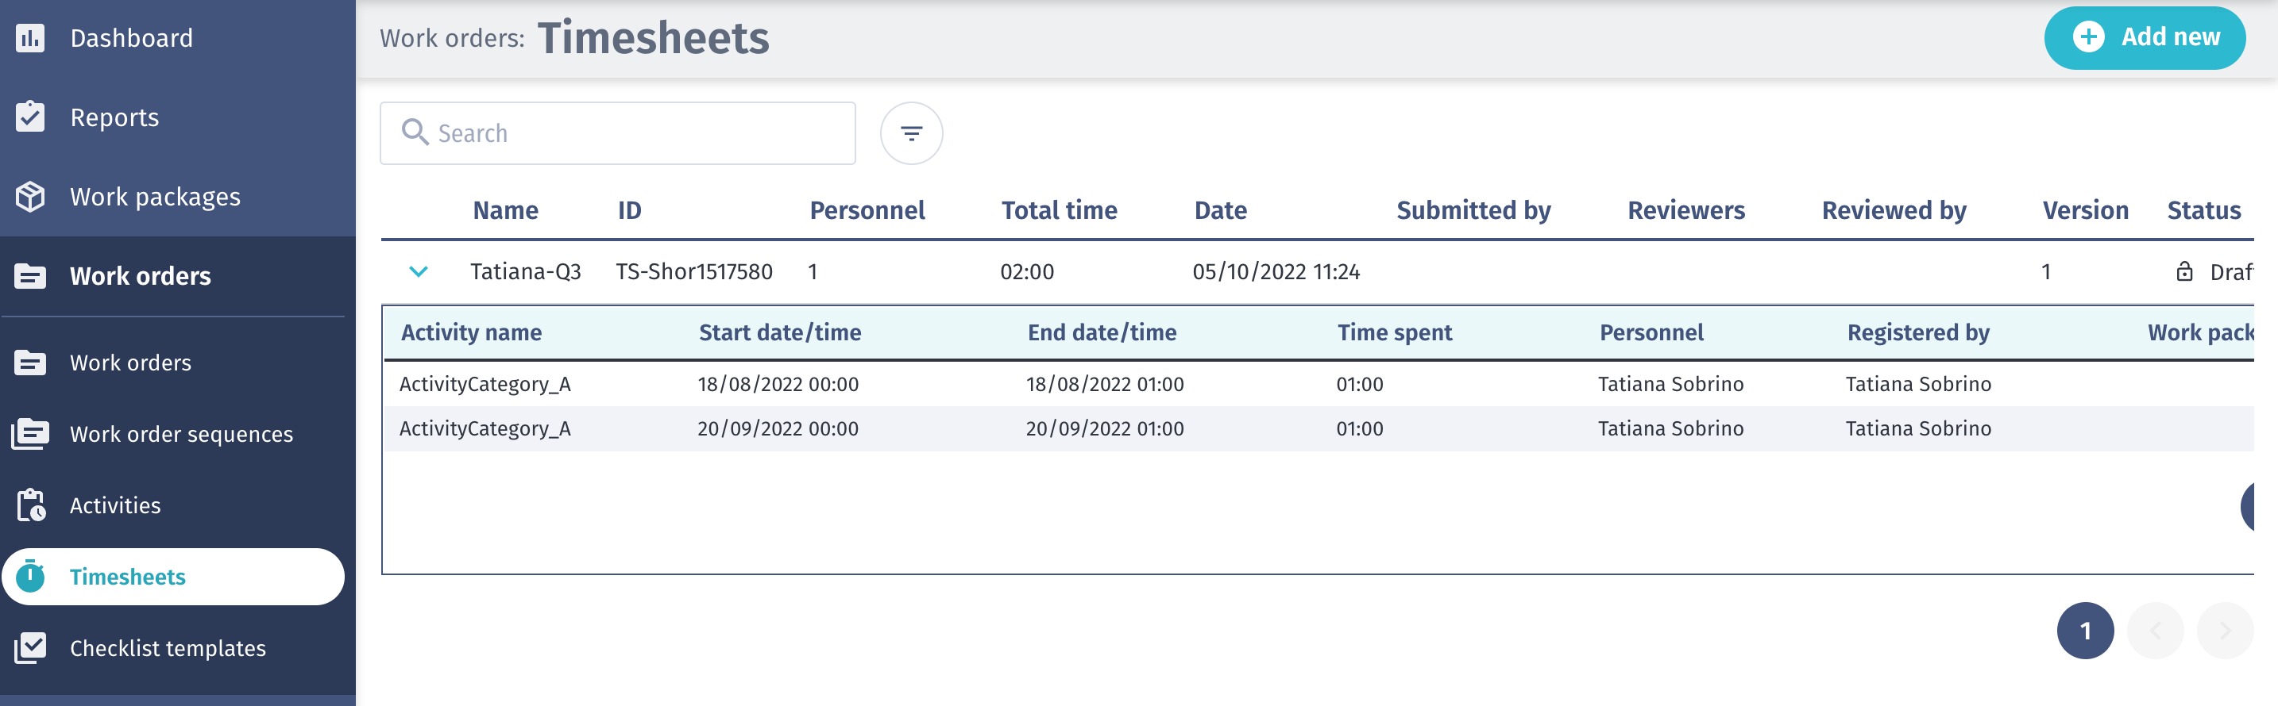The image size is (2278, 706).
Task: Click Activity name sub-table header
Action: click(x=470, y=332)
